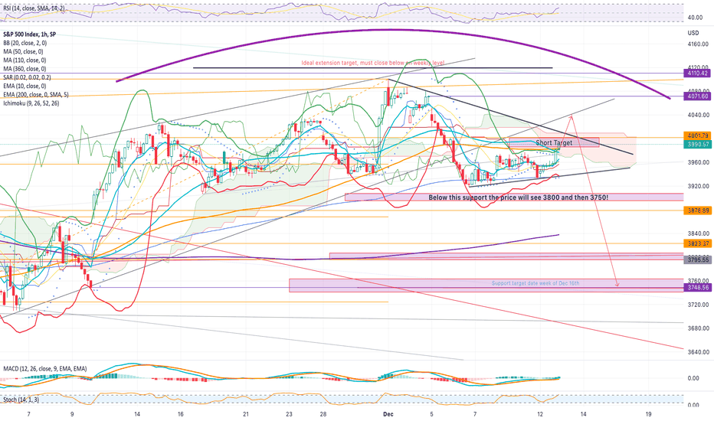Select the MA (360, close, 0) indicator label
The height and width of the screenshot is (421, 714).
[25, 69]
